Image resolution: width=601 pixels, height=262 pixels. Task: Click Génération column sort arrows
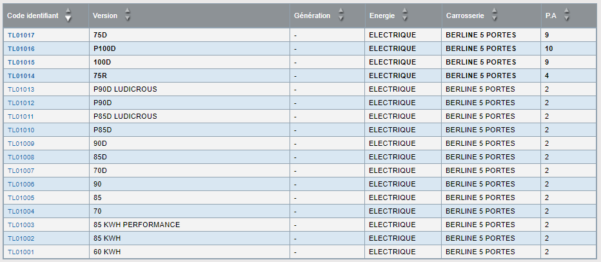click(340, 15)
